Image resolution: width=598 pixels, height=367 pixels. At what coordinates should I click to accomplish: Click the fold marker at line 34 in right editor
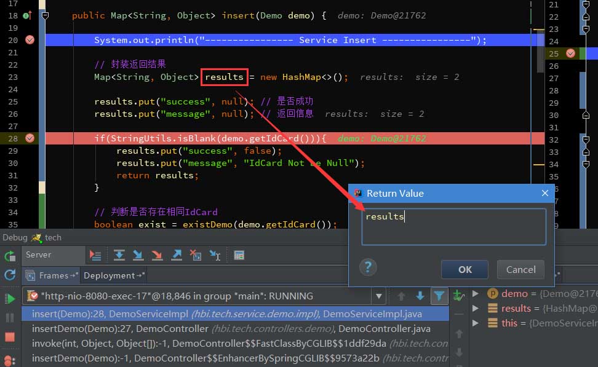tap(586, 164)
